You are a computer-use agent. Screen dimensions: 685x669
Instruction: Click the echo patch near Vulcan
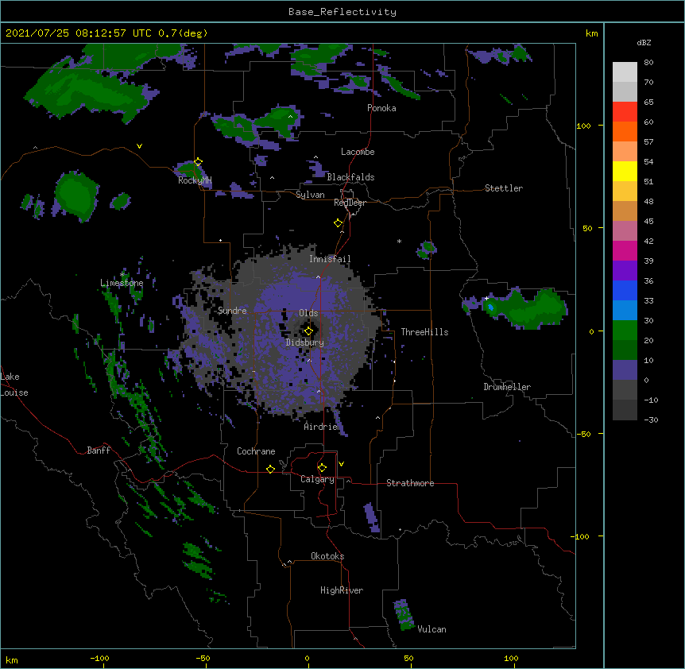[404, 615]
